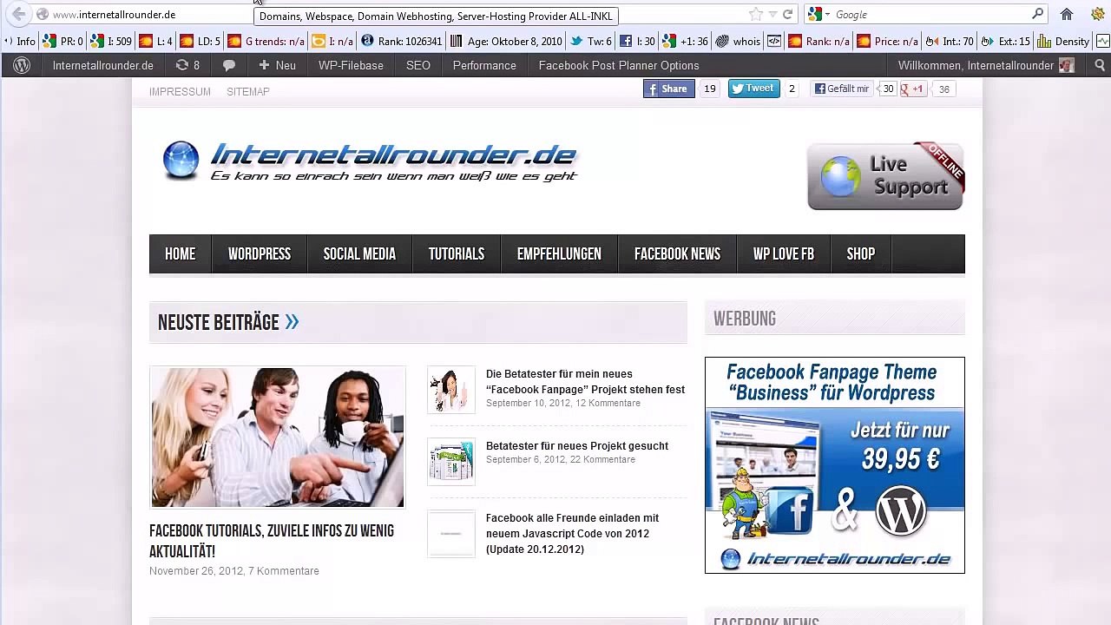The image size is (1111, 625).
Task: Go back with the browser back arrow
Action: tap(19, 14)
